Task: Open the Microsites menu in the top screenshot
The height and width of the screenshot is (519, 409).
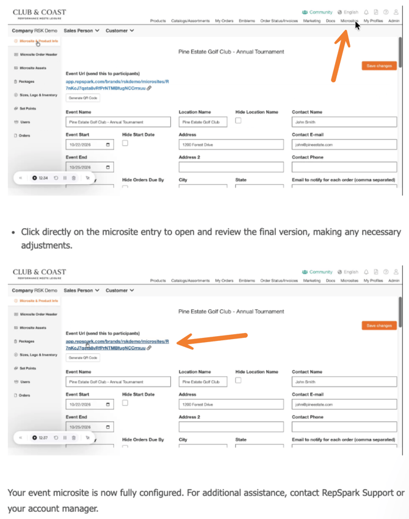Action: (349, 21)
